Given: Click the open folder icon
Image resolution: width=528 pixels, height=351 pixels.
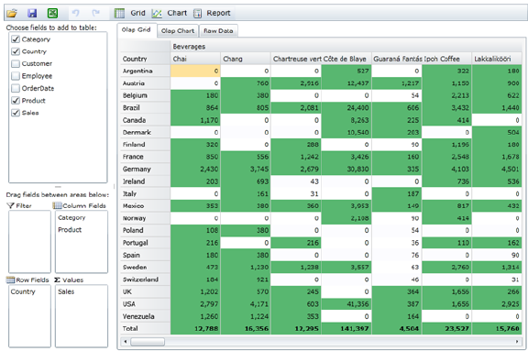Looking at the screenshot, I should [x=12, y=13].
